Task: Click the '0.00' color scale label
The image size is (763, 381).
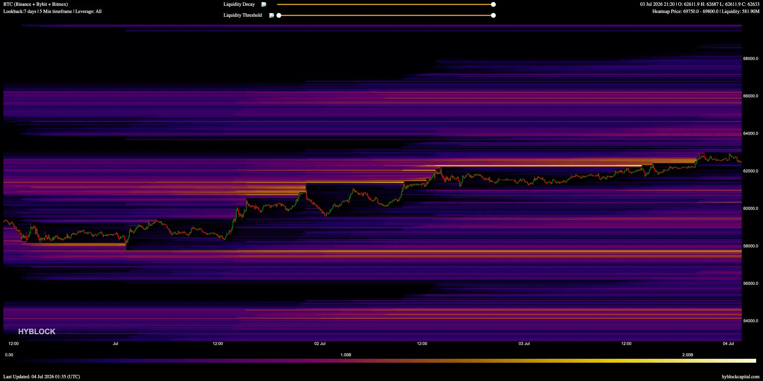Action: click(9, 355)
